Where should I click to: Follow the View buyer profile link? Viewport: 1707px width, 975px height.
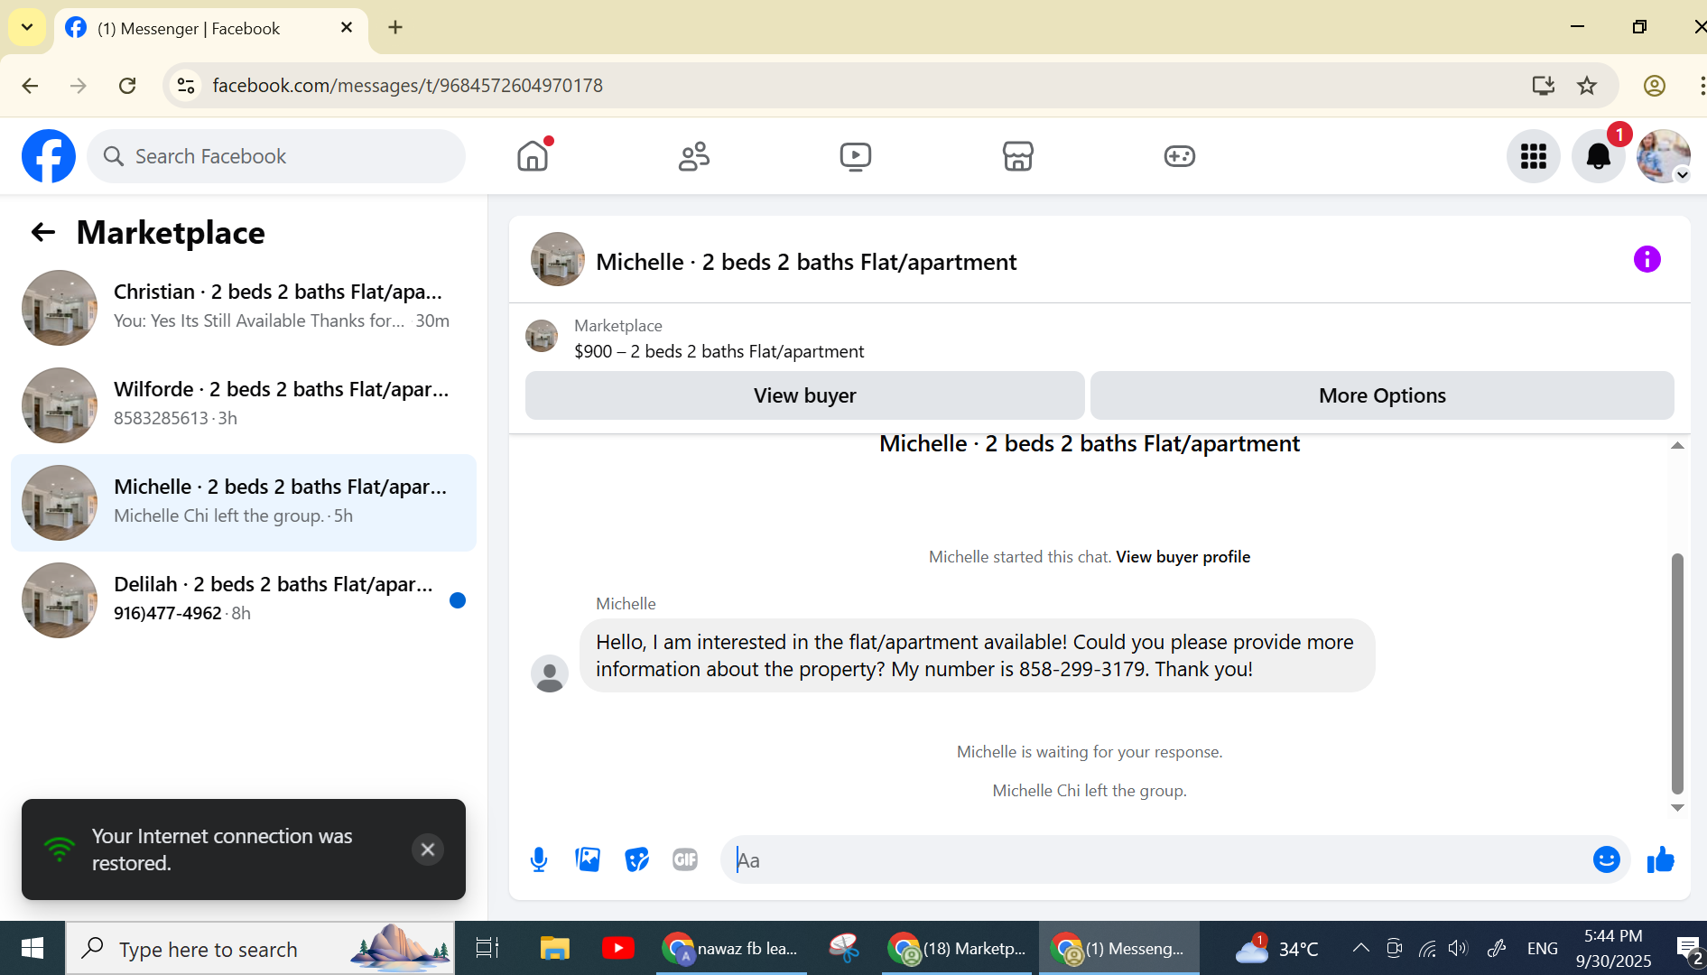click(x=1183, y=557)
